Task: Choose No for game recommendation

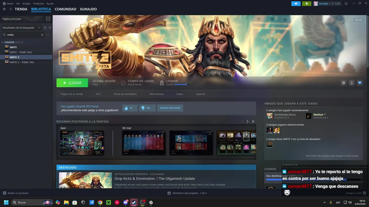Action: (x=147, y=108)
